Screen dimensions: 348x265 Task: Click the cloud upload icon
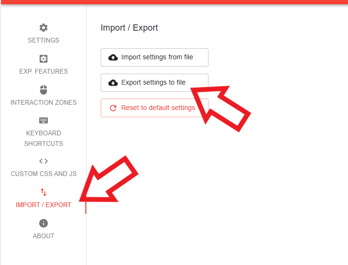tap(113, 57)
